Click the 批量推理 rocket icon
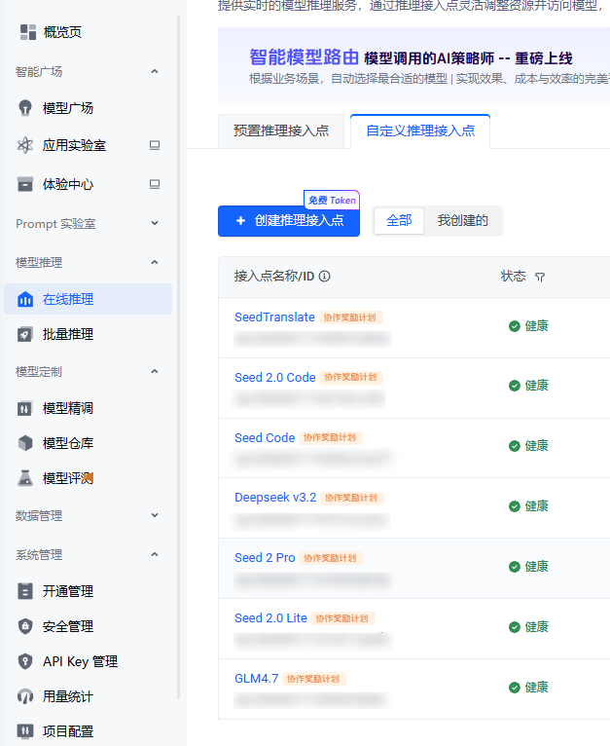610x746 pixels. point(26,334)
